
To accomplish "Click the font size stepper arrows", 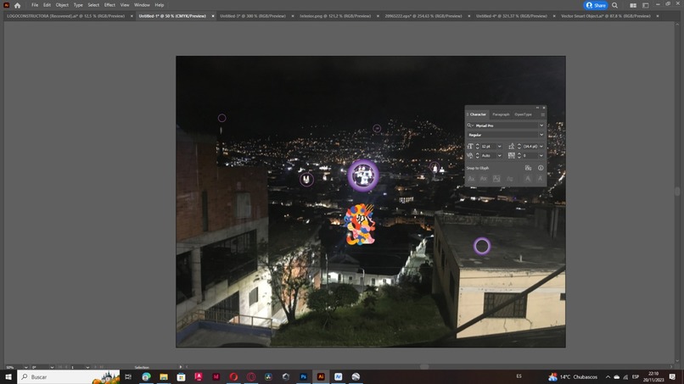I will 478,147.
